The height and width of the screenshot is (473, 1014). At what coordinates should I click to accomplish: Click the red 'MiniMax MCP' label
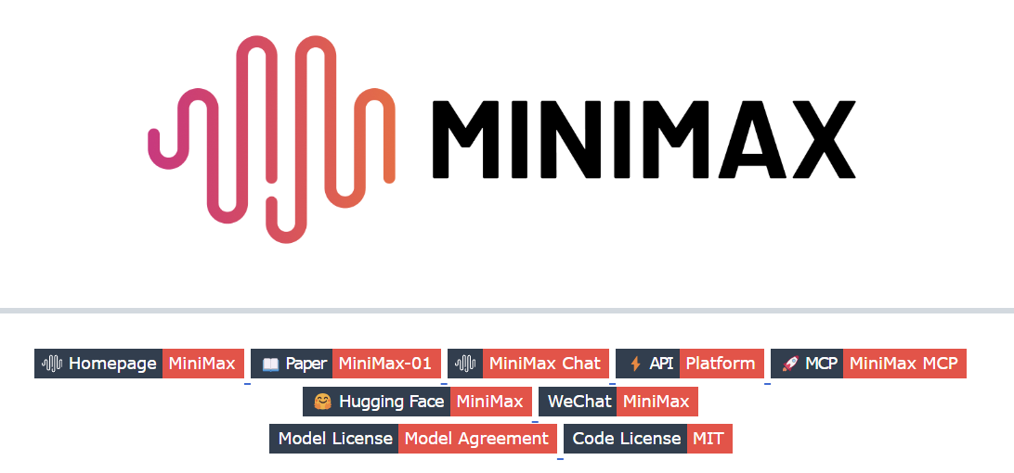click(x=904, y=364)
